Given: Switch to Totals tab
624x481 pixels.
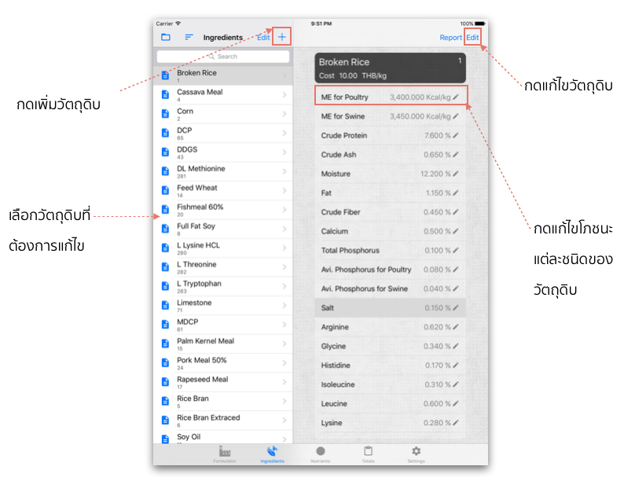Looking at the screenshot, I should point(368,454).
